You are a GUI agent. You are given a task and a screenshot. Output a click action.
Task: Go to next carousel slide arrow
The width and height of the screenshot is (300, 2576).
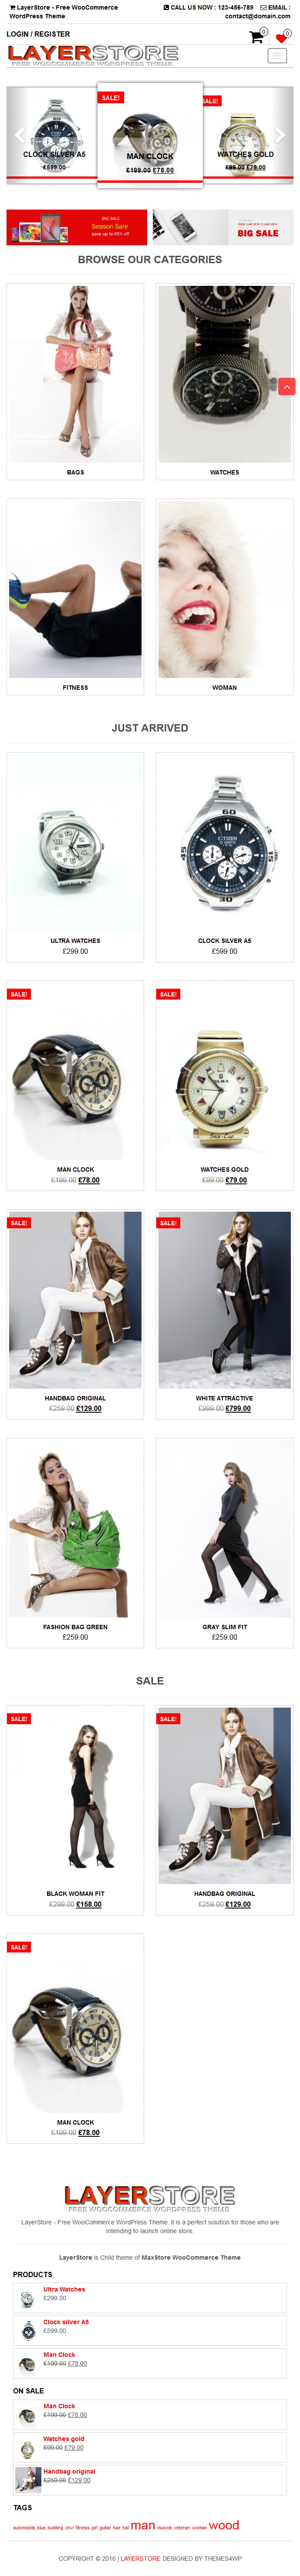280,134
